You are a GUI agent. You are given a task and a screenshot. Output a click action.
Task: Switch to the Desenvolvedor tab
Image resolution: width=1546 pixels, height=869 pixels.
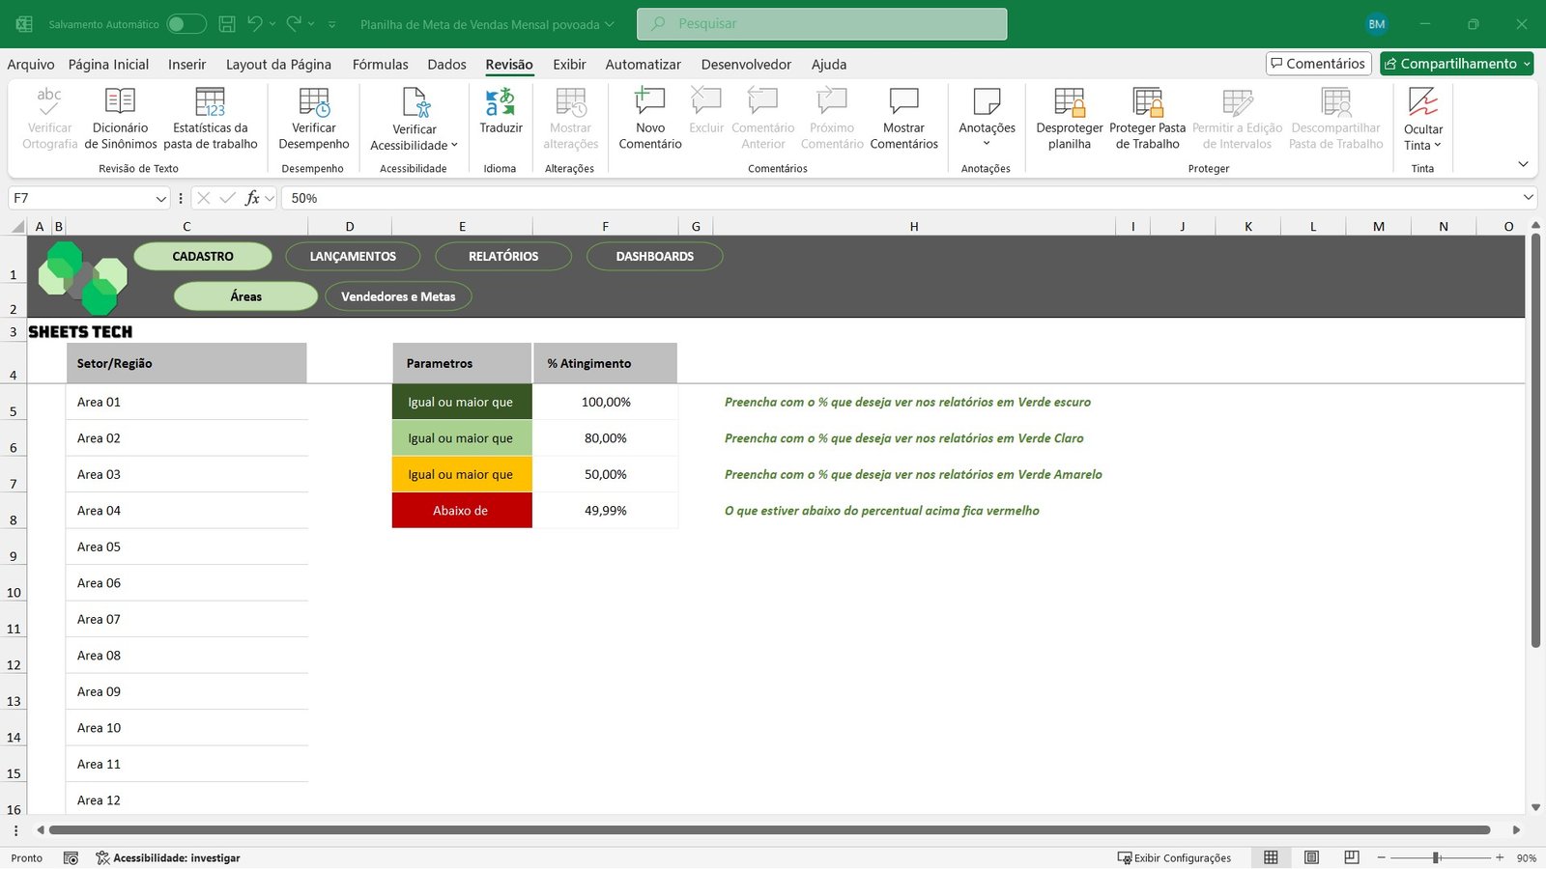click(x=746, y=64)
